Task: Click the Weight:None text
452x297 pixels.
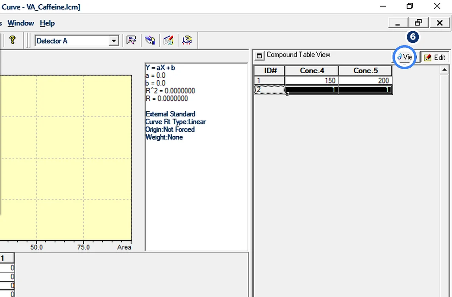Action: tap(164, 137)
